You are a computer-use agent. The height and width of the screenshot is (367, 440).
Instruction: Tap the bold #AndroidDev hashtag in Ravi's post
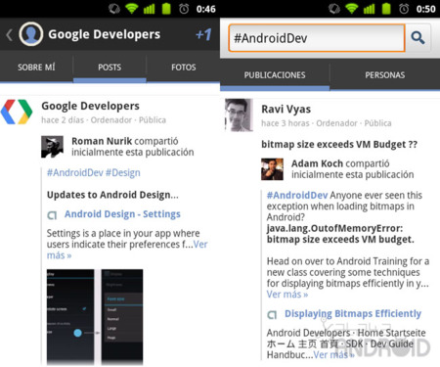(x=297, y=195)
